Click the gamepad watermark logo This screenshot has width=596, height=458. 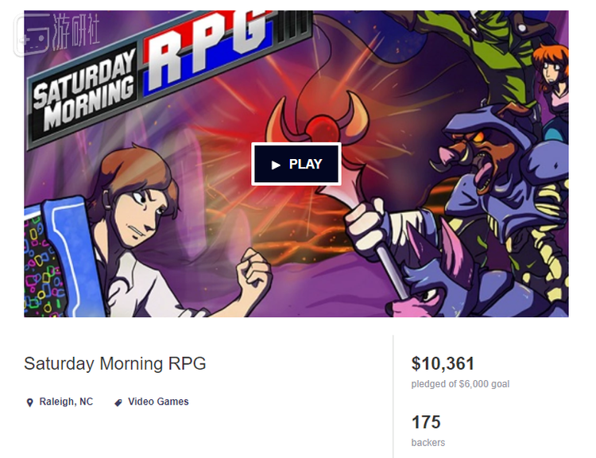pos(31,35)
